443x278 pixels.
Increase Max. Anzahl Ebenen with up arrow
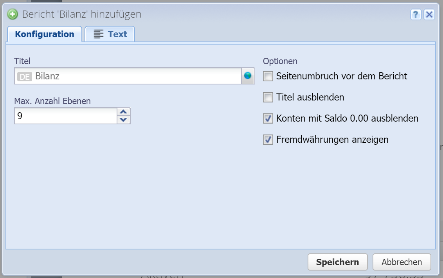tap(124, 112)
